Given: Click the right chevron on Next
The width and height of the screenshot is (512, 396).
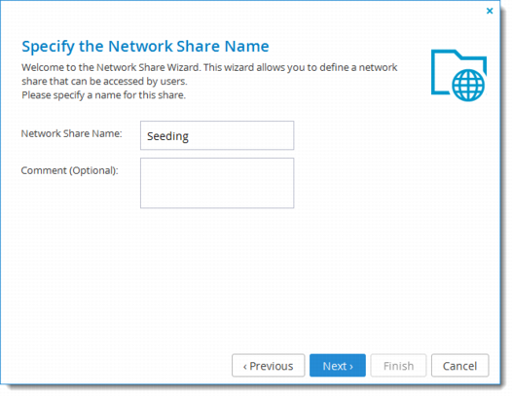Looking at the screenshot, I should pyautogui.click(x=351, y=367).
